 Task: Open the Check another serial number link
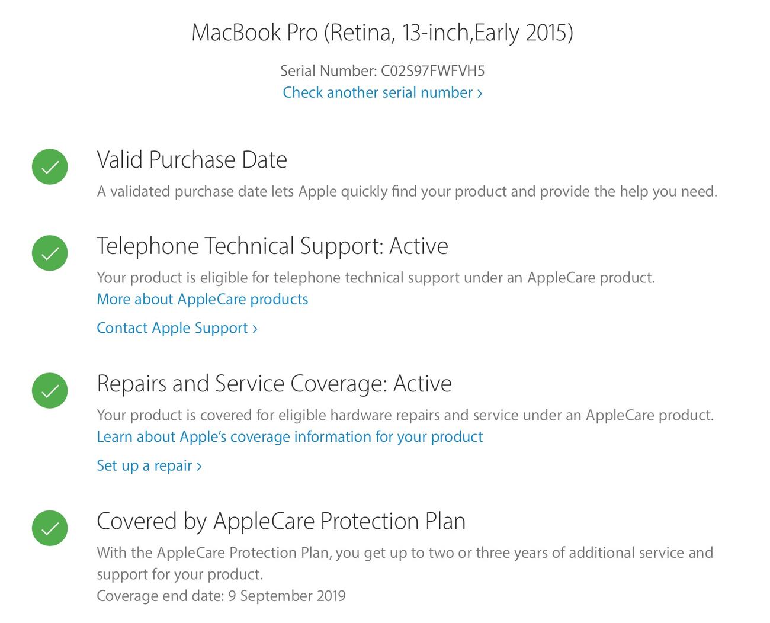(x=382, y=92)
